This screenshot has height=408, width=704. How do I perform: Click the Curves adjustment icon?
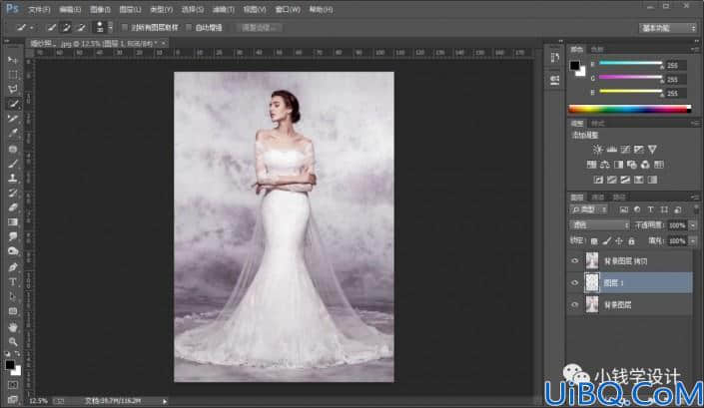point(625,150)
